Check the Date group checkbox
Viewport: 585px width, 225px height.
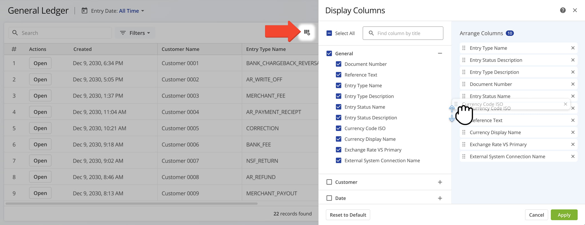point(329,198)
